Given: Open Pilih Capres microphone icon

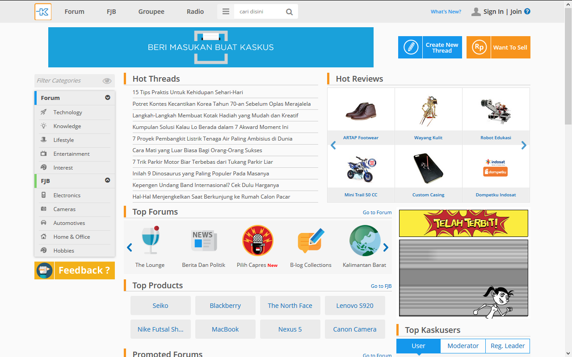Looking at the screenshot, I should [257, 241].
